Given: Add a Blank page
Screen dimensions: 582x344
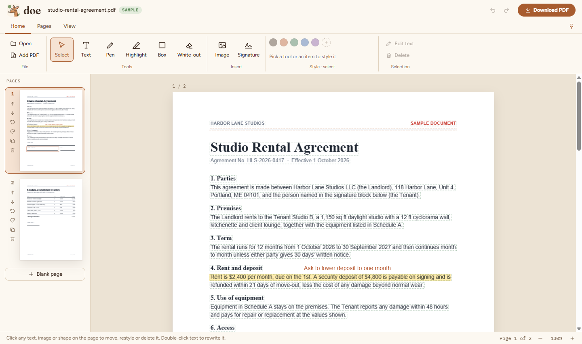Looking at the screenshot, I should click(45, 274).
